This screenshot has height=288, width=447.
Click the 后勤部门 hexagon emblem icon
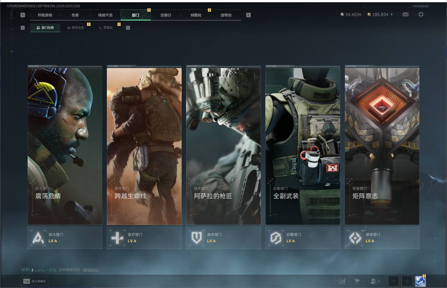pos(276,238)
